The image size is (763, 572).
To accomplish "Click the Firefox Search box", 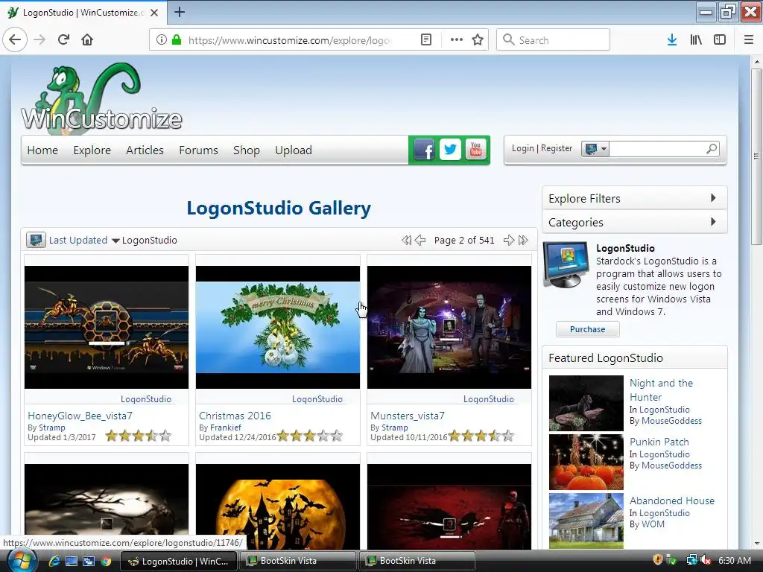I will click(554, 40).
